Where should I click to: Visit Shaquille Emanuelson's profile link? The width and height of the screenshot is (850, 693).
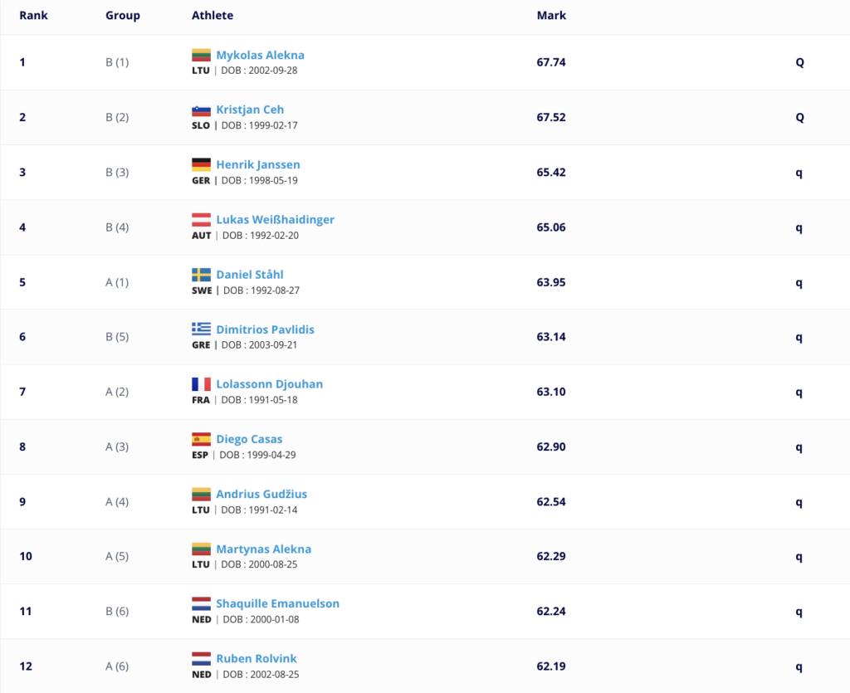coord(277,603)
